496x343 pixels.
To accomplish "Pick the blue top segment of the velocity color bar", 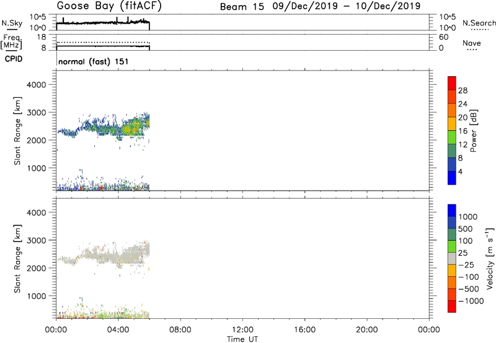I will click(x=452, y=211).
